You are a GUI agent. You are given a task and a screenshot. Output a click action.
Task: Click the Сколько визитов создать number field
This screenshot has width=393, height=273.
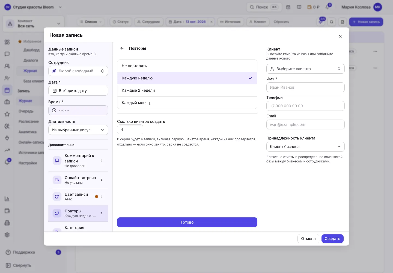(130, 129)
